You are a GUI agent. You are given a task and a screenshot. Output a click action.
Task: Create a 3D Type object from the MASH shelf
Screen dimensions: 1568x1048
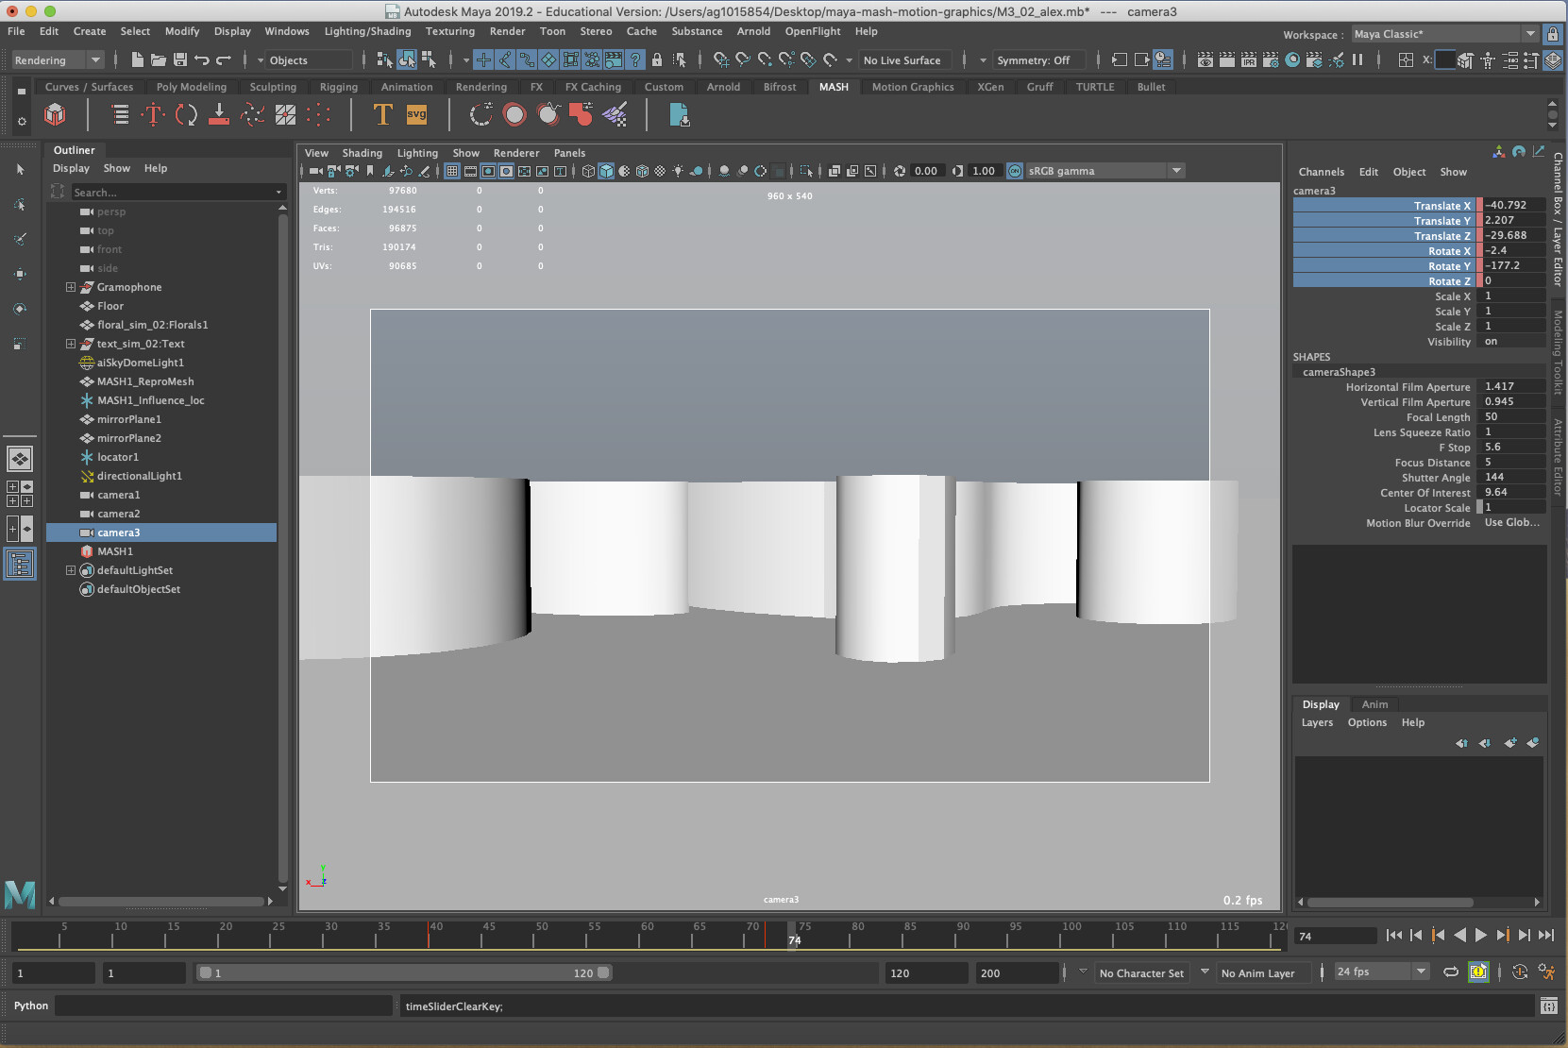[382, 114]
